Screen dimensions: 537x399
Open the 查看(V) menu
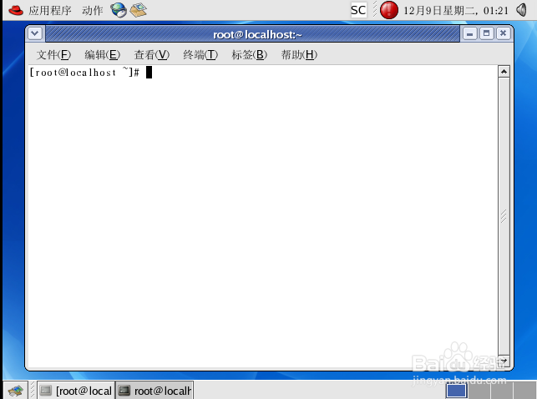(152, 55)
